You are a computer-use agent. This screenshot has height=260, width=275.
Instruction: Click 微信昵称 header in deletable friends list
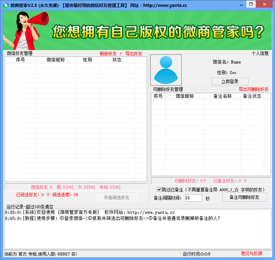coord(185,96)
